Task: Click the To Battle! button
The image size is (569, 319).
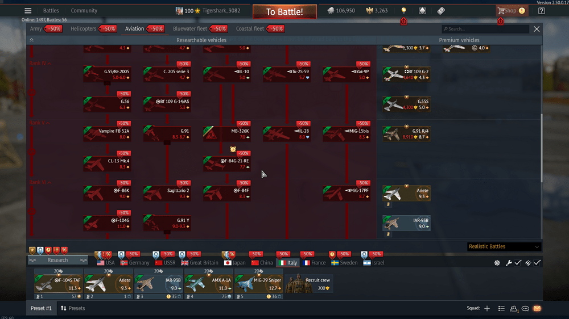Action: pos(284,11)
